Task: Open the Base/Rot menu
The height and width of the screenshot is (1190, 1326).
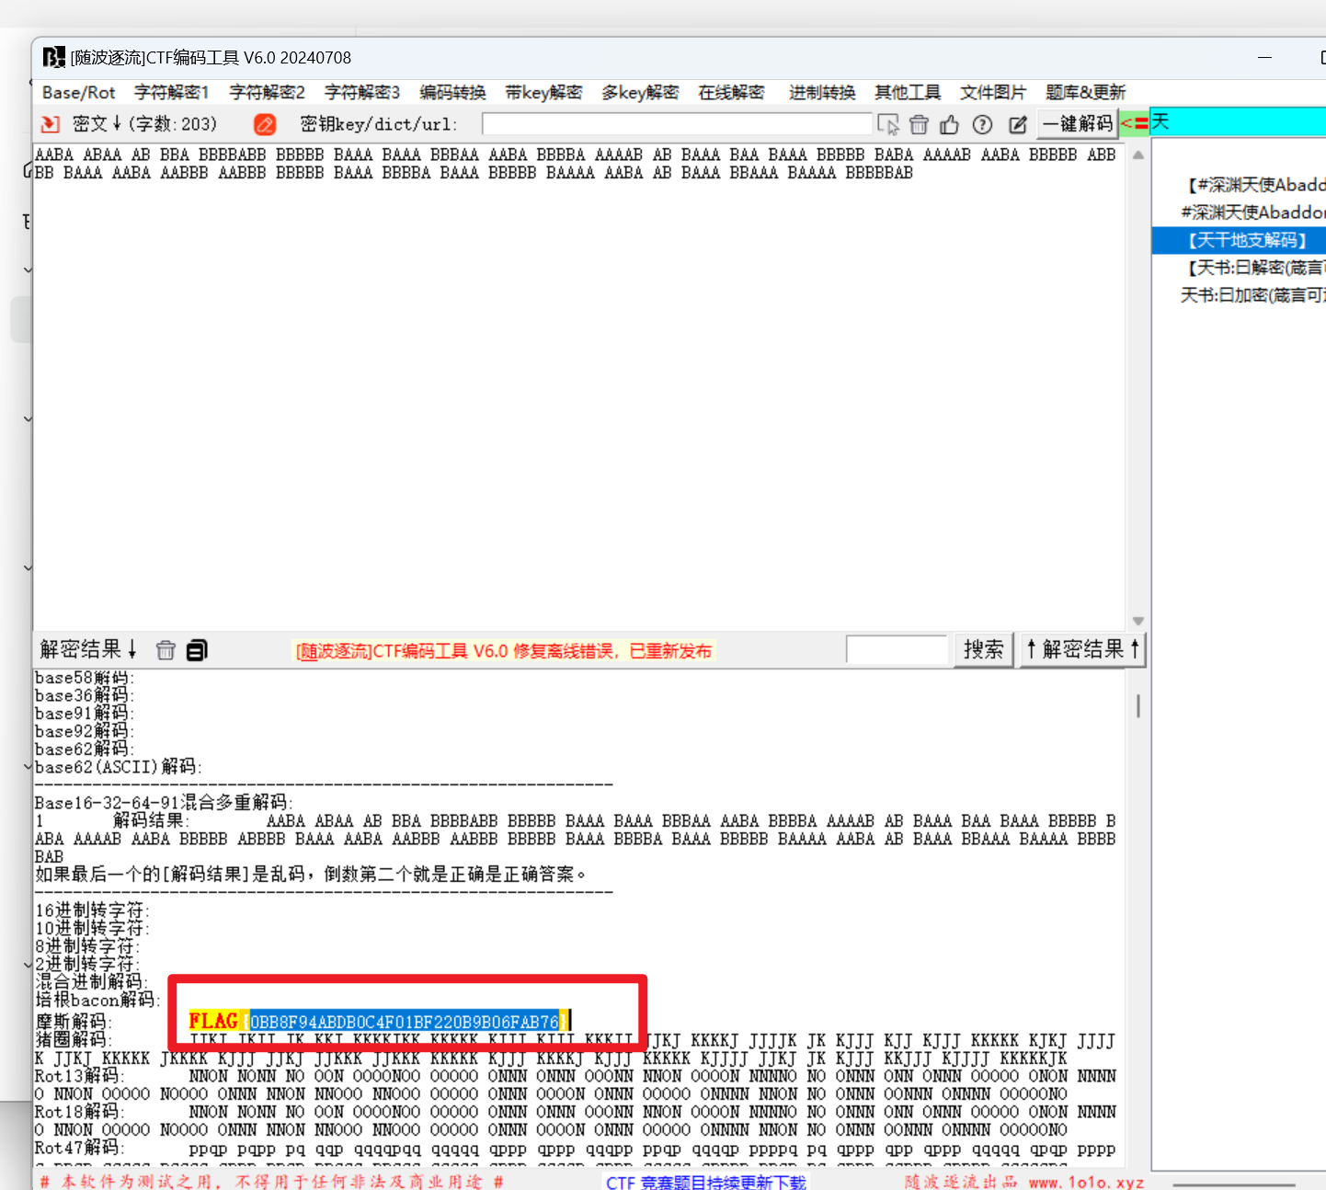Action: pos(79,92)
